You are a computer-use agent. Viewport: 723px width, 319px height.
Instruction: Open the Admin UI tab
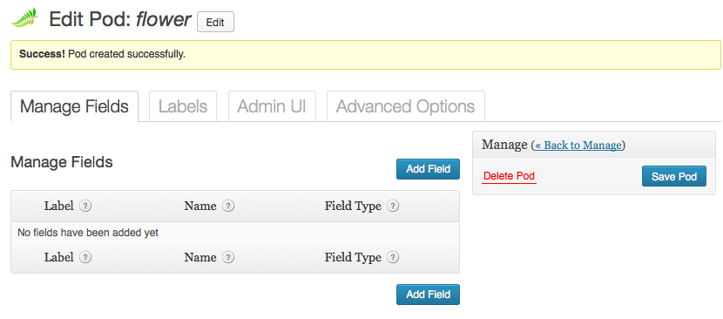tap(272, 106)
